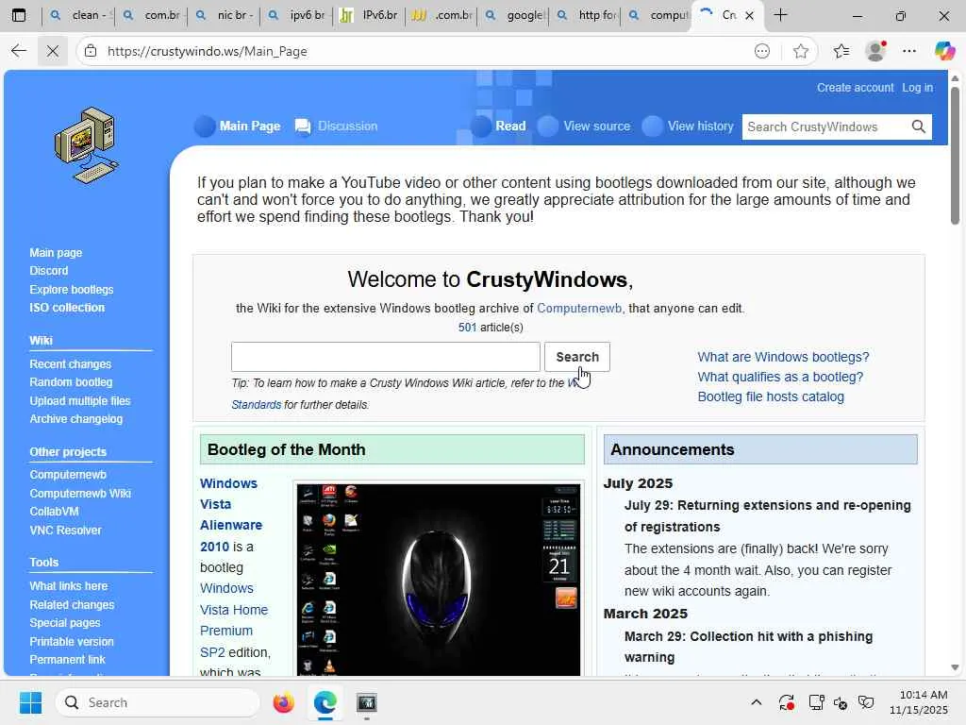This screenshot has height=725, width=966.
Task: Switch to the 'clean' browser tab
Action: (79, 15)
